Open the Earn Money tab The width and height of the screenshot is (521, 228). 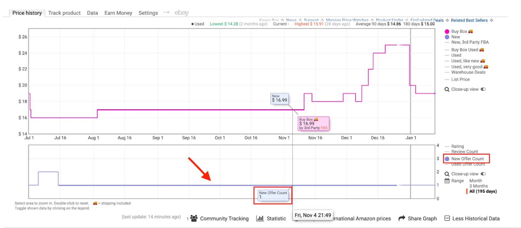(x=118, y=13)
